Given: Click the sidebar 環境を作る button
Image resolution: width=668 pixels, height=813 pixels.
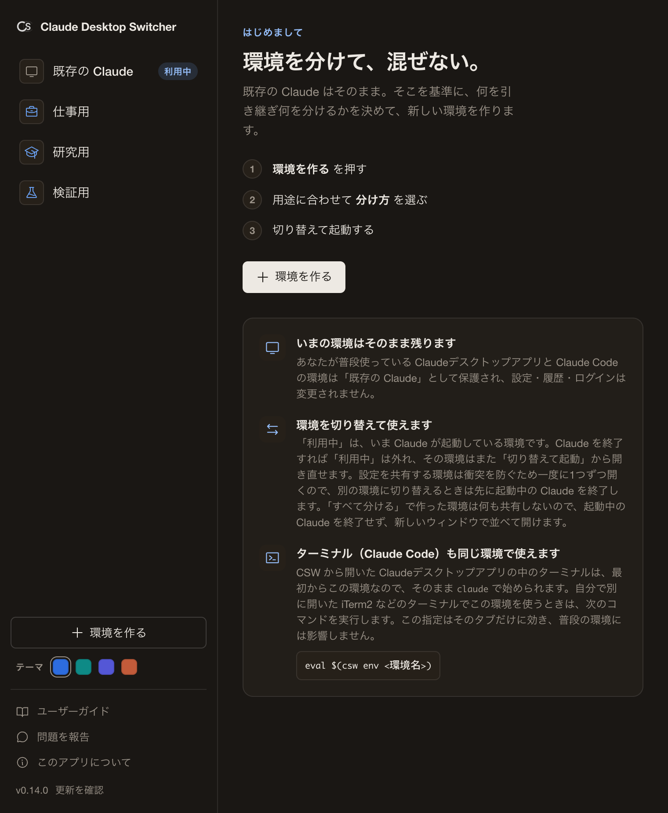Looking at the screenshot, I should [x=109, y=633].
